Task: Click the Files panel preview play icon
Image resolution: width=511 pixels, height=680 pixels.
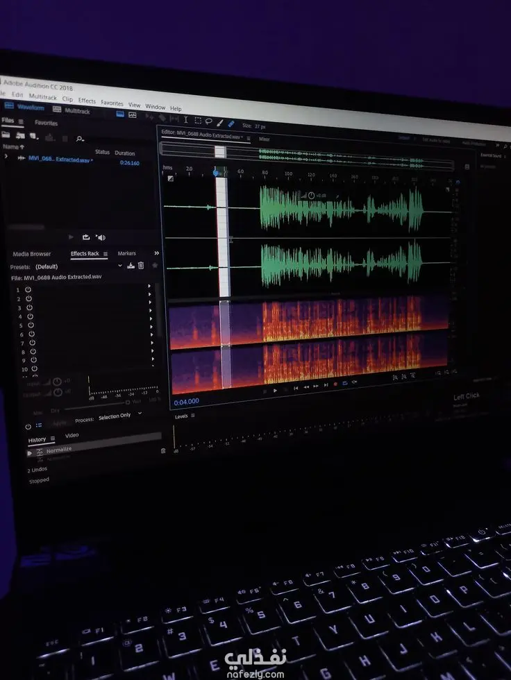Action: pyautogui.click(x=71, y=237)
